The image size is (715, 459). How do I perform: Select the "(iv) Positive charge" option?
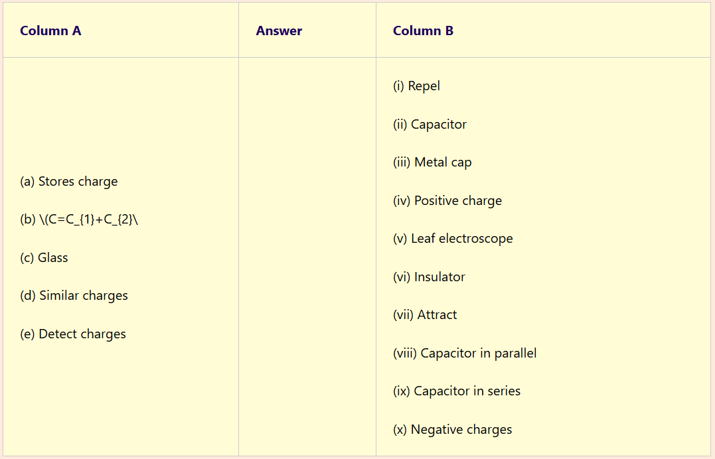[x=447, y=201]
